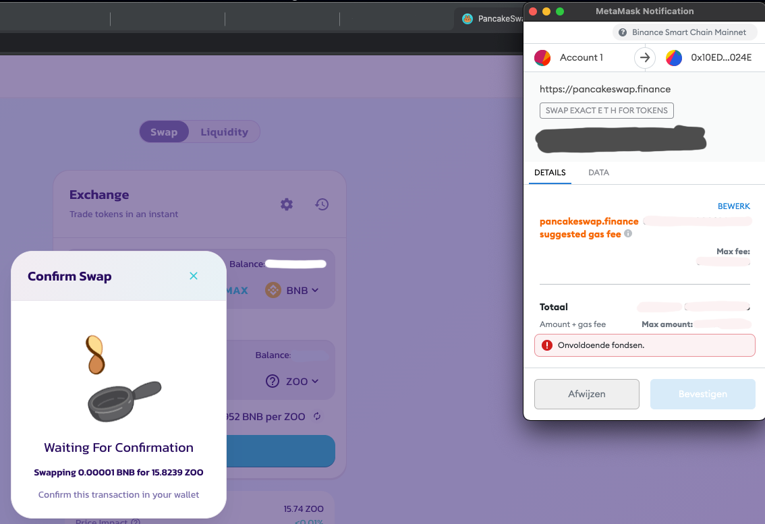The height and width of the screenshot is (524, 765).
Task: Click the BEWERK edit gas link
Action: point(734,206)
